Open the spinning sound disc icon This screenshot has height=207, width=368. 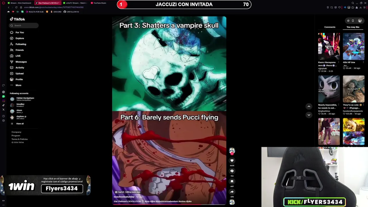(x=232, y=202)
